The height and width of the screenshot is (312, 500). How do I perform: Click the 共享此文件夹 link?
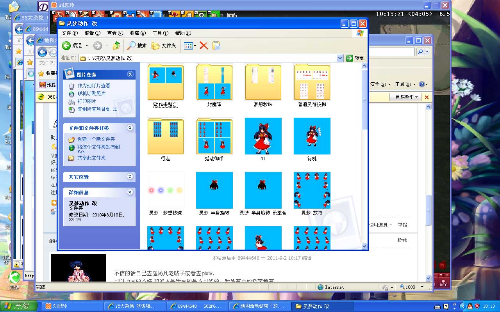coord(91,158)
